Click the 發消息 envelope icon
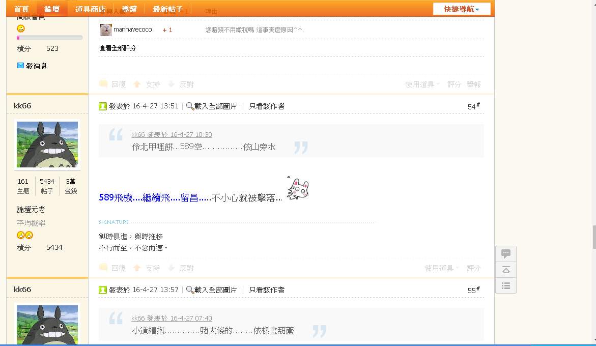This screenshot has width=596, height=346. [20, 66]
